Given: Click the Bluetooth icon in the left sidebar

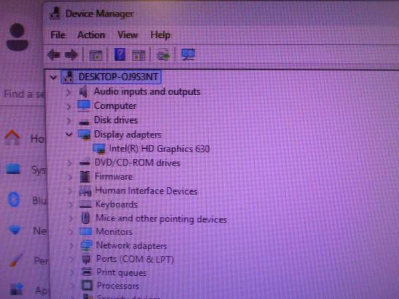Looking at the screenshot, I should 13,200.
